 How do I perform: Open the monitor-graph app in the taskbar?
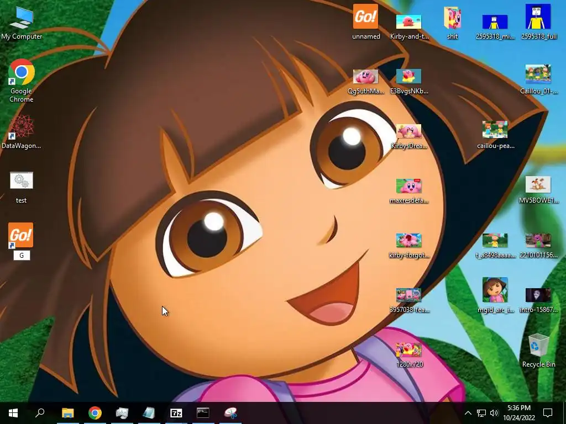[122, 413]
